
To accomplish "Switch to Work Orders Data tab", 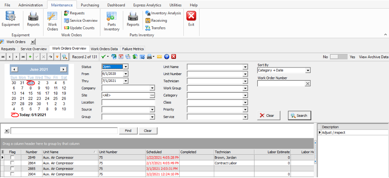I will (x=104, y=49).
